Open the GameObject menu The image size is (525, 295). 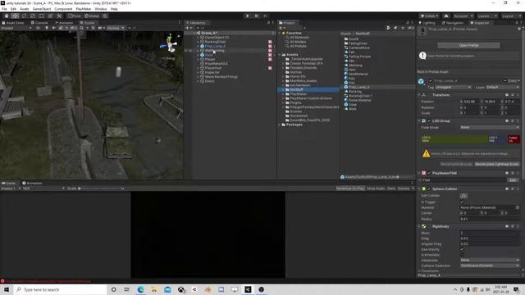point(42,9)
